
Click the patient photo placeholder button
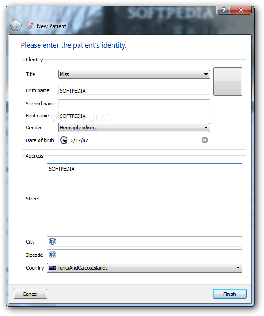(227, 82)
